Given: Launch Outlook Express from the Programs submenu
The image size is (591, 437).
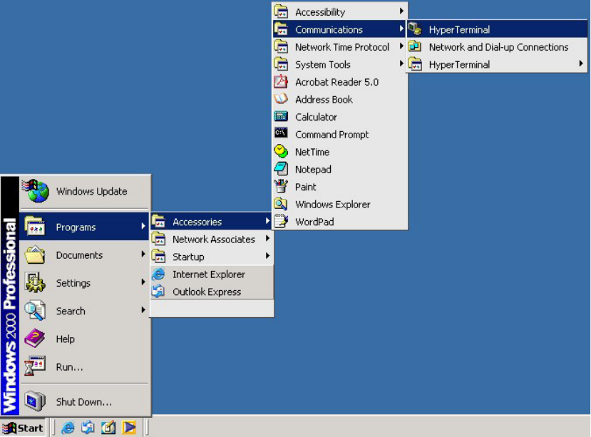Looking at the screenshot, I should pyautogui.click(x=212, y=292).
